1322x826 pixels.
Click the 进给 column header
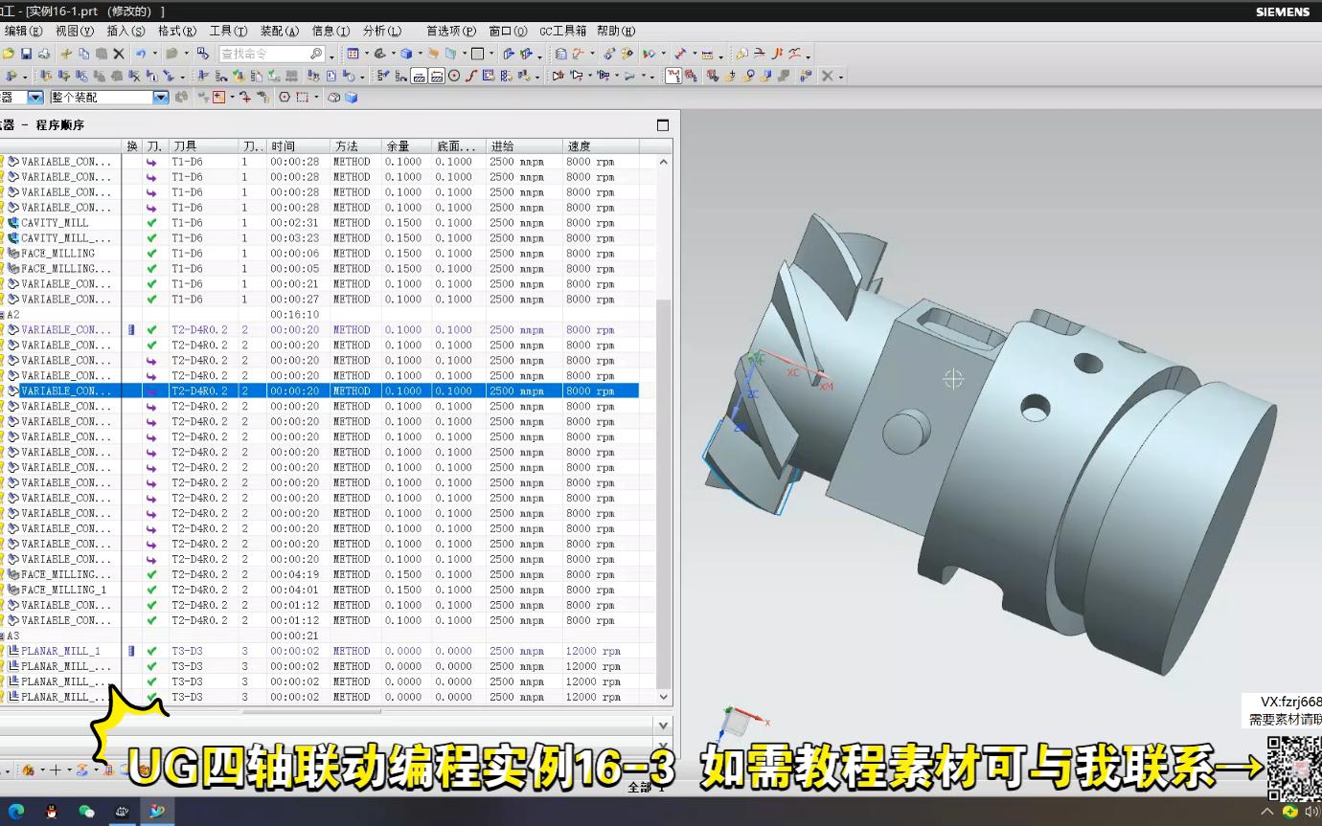pos(524,145)
